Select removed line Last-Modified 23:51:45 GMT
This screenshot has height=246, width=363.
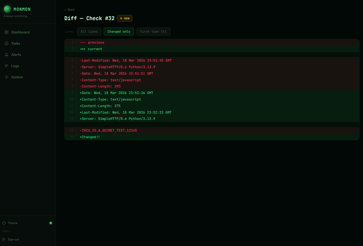pyautogui.click(x=212, y=60)
